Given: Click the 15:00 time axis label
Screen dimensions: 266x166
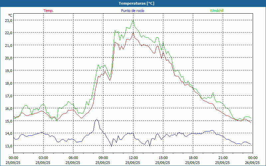Looking at the screenshot, I should [x=163, y=158].
